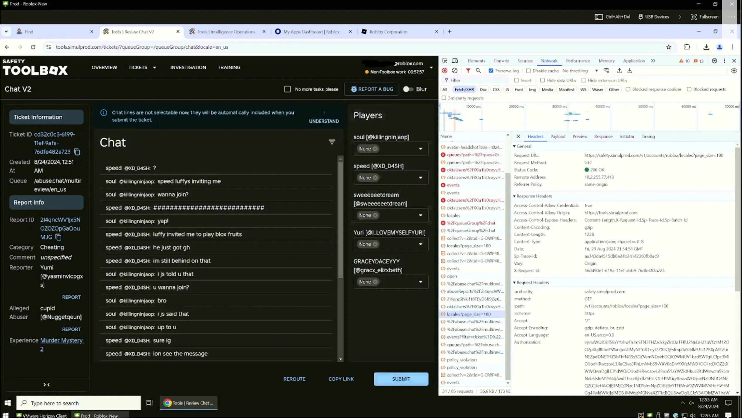Viewport: 742px width, 418px height.
Task: Stop recording network log
Action: coord(444,71)
